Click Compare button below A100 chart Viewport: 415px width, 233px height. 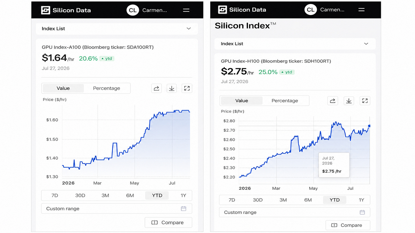[x=168, y=222]
